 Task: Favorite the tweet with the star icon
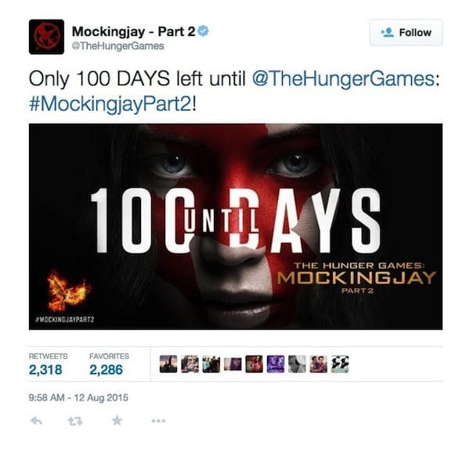coord(117,421)
